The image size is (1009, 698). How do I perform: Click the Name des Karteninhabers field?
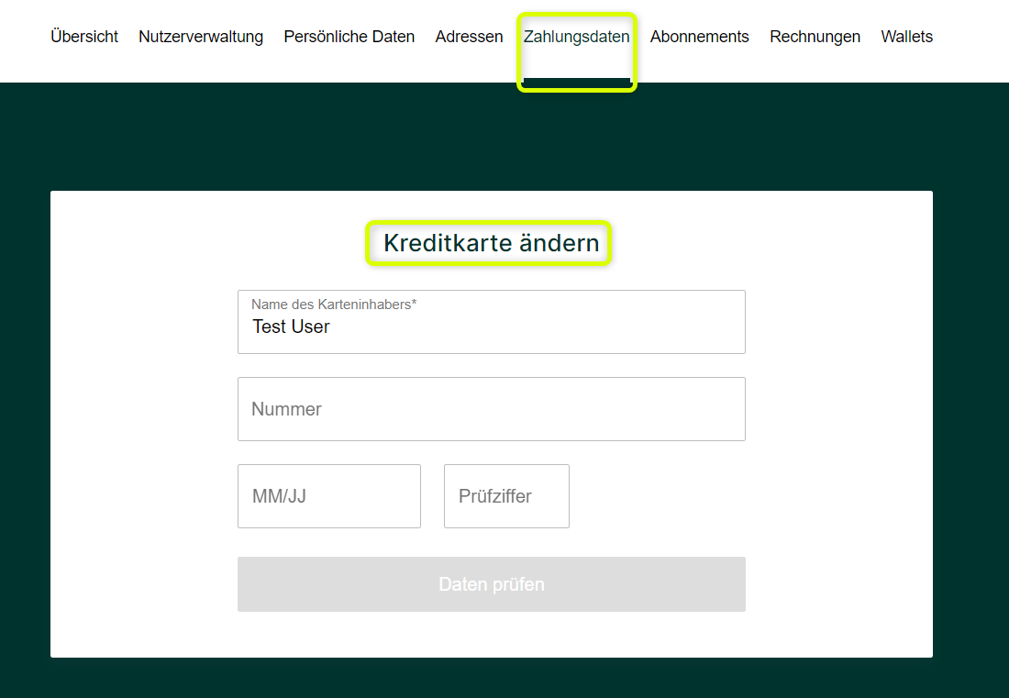coord(492,322)
